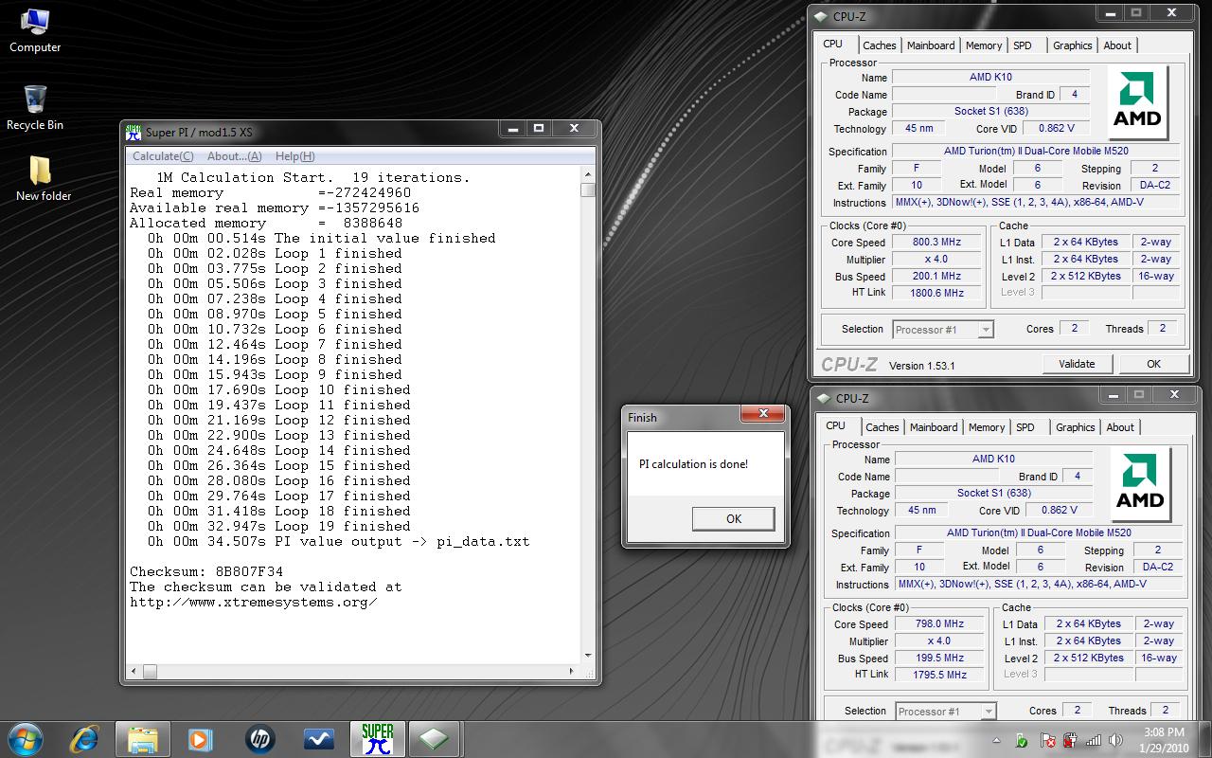The width and height of the screenshot is (1212, 758).
Task: Open Windows Media Player from the taskbar
Action: point(200,739)
